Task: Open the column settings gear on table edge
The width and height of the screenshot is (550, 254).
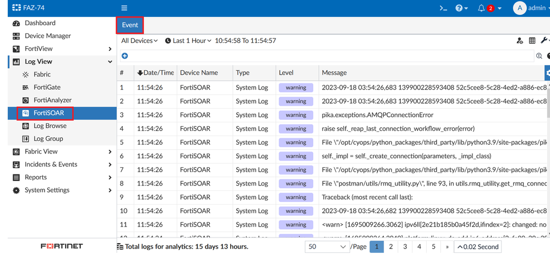Action: (x=548, y=73)
